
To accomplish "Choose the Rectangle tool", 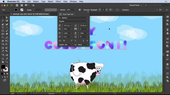I will pos(3,31).
